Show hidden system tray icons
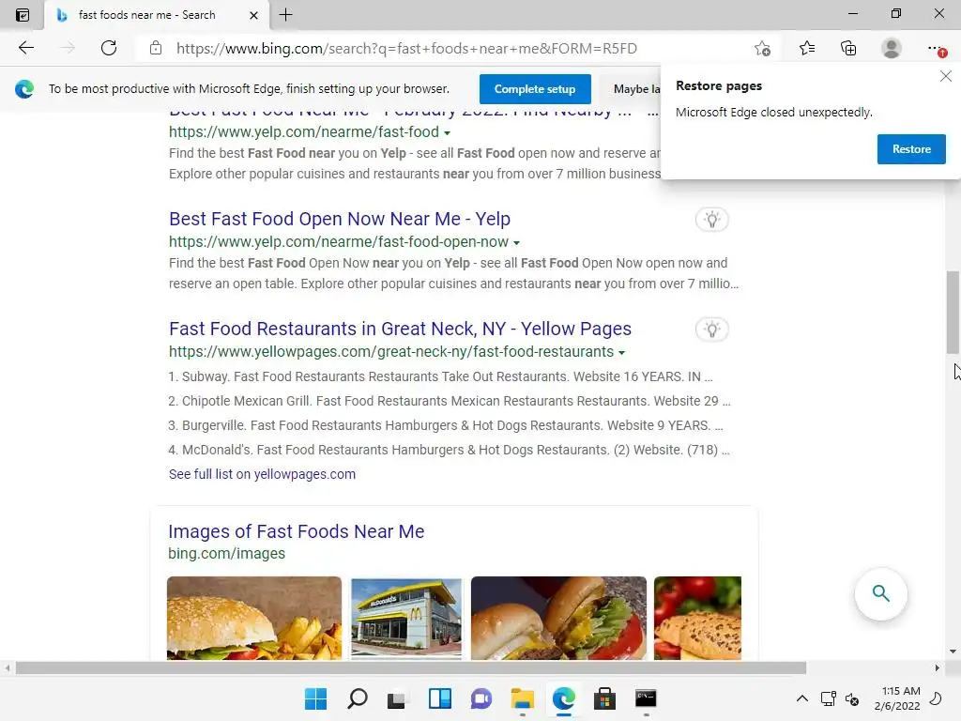 pyautogui.click(x=801, y=698)
